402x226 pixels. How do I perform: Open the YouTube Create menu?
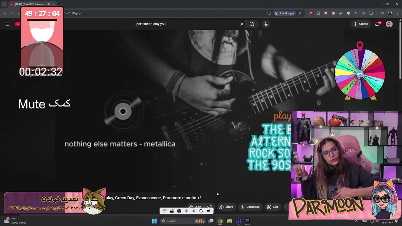[361, 24]
